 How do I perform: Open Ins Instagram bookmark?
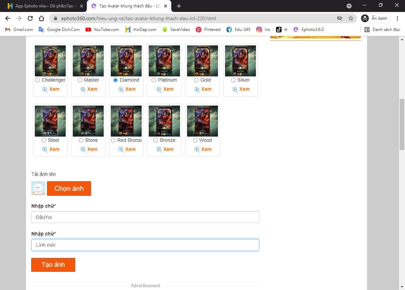click(x=263, y=29)
